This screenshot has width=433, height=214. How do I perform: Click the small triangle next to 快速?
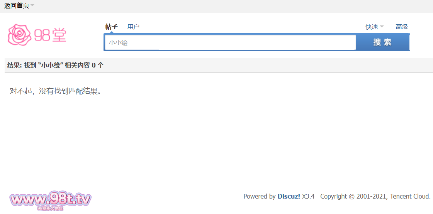pos(382,27)
